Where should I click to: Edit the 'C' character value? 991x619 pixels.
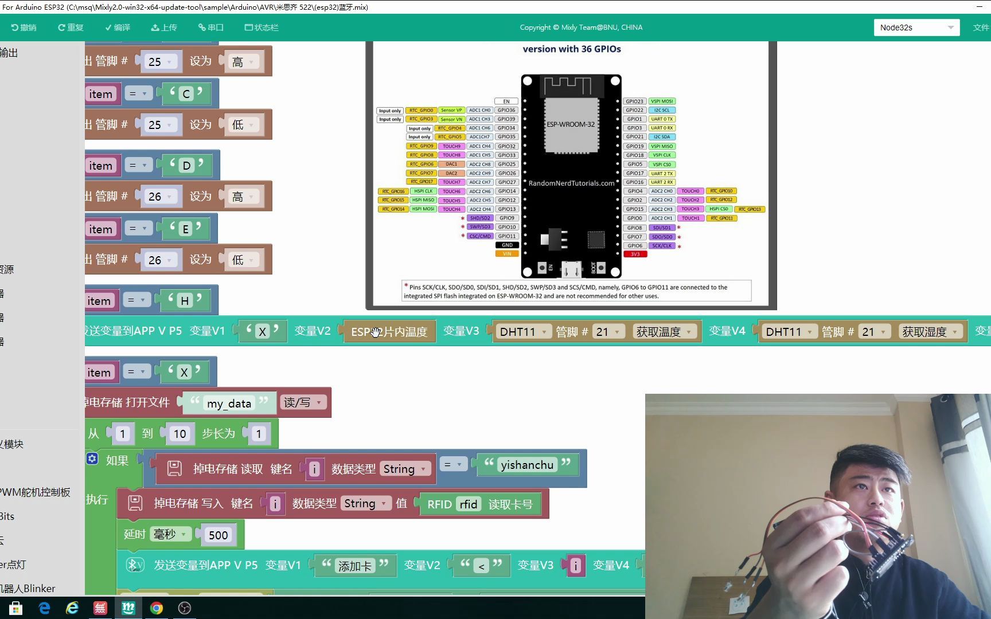click(x=186, y=94)
